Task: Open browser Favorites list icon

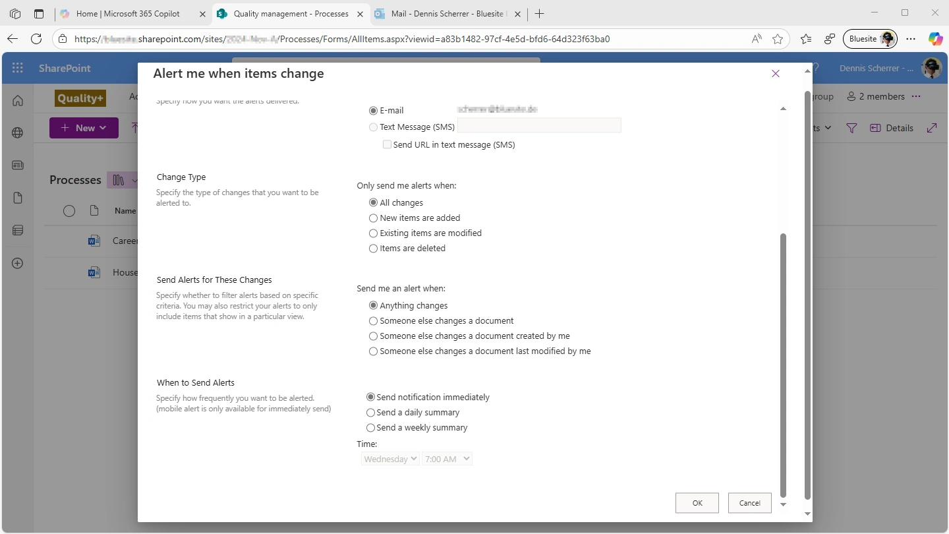Action: point(806,39)
